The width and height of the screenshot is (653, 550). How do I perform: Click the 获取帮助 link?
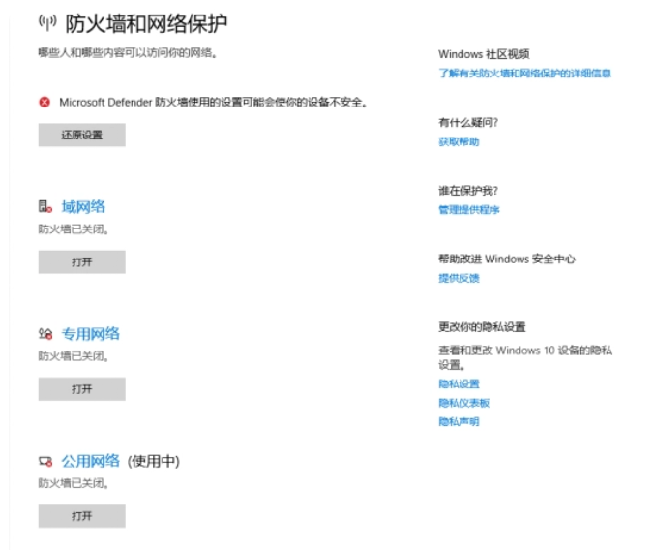[x=459, y=141]
